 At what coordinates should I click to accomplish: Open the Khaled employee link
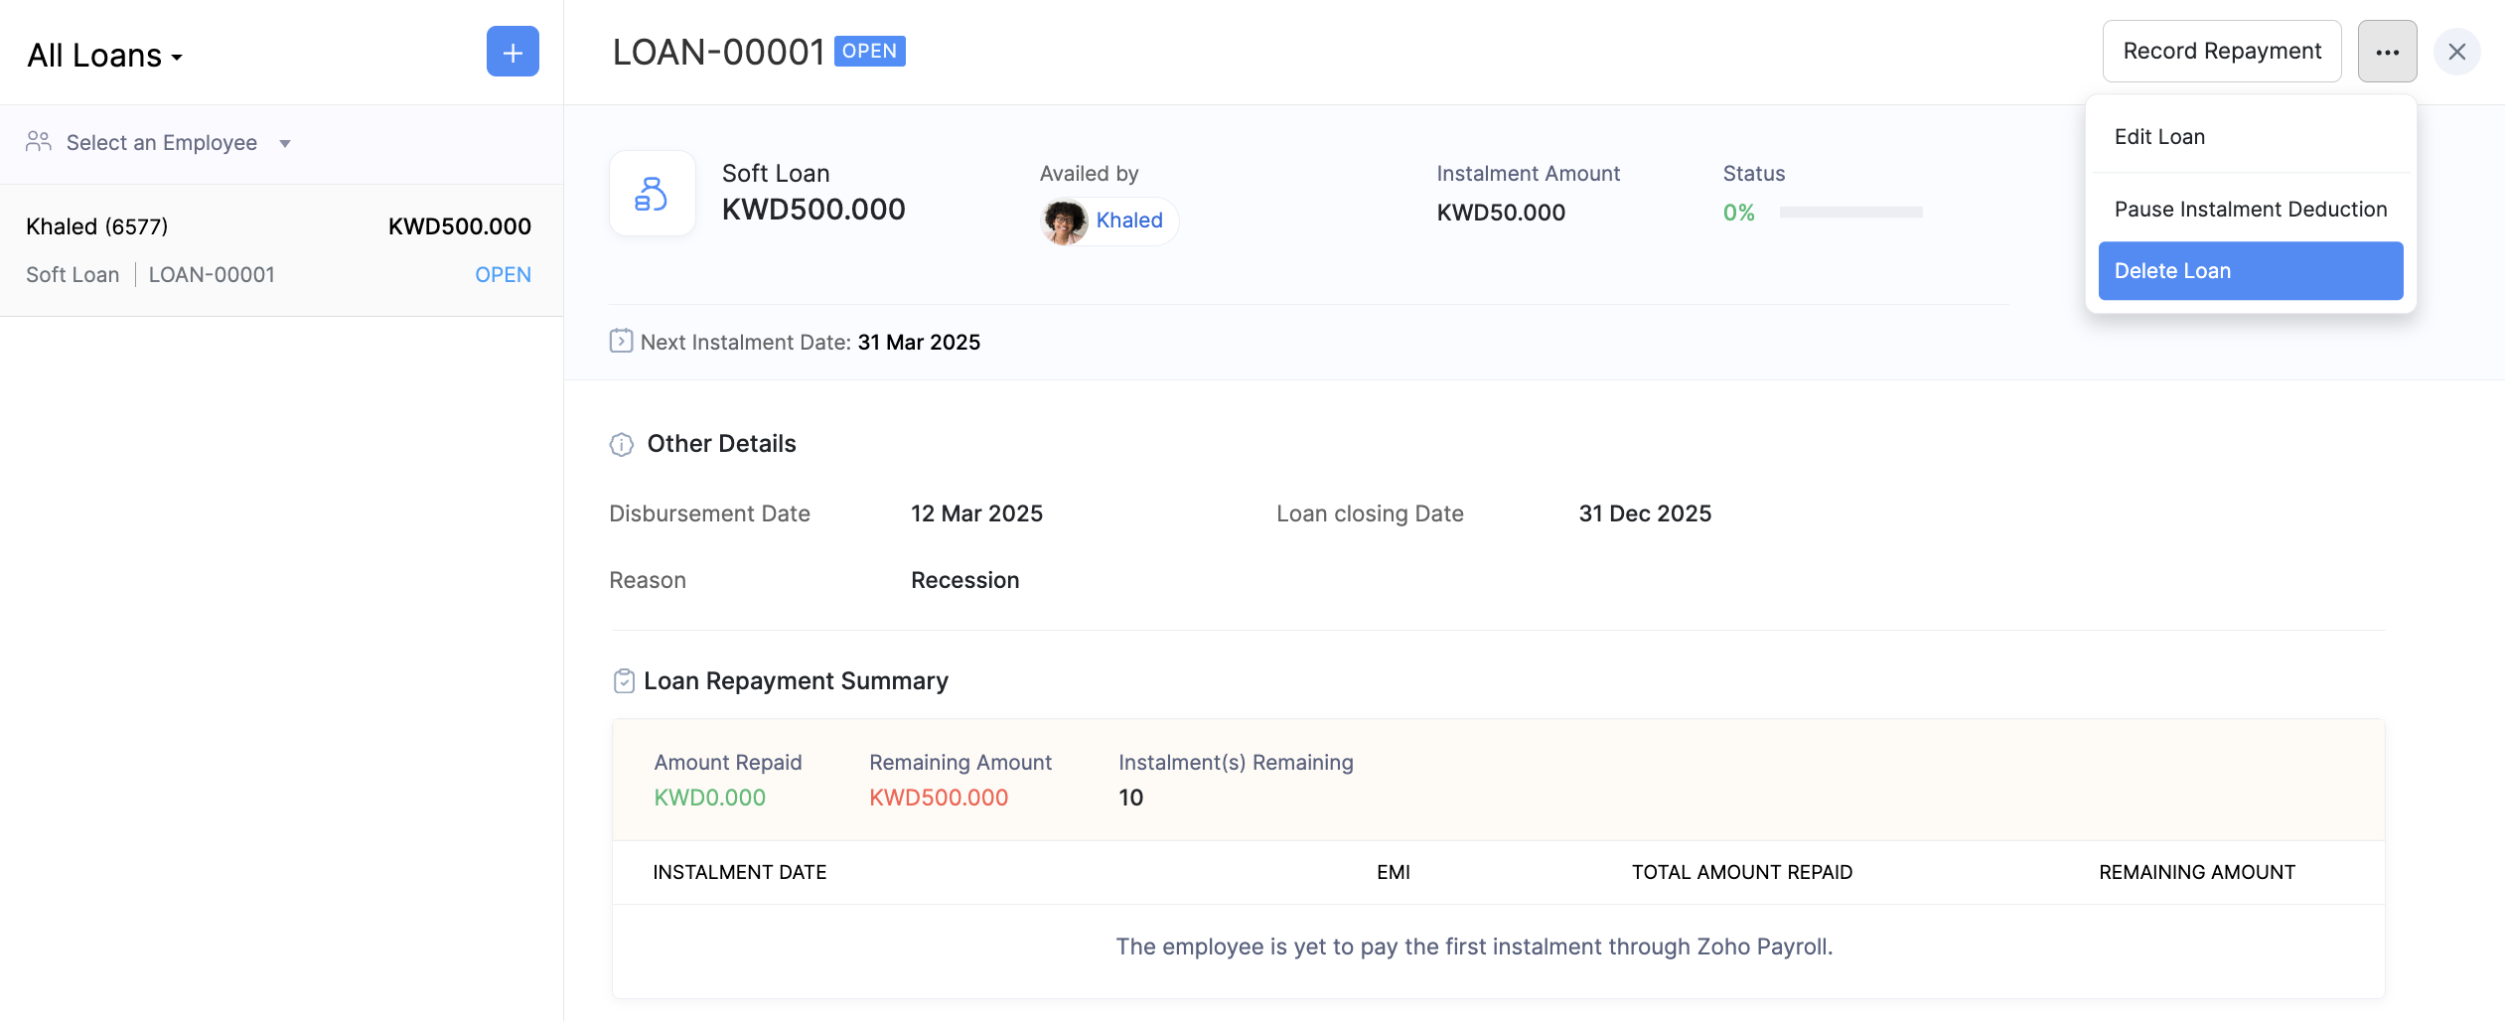(1129, 220)
